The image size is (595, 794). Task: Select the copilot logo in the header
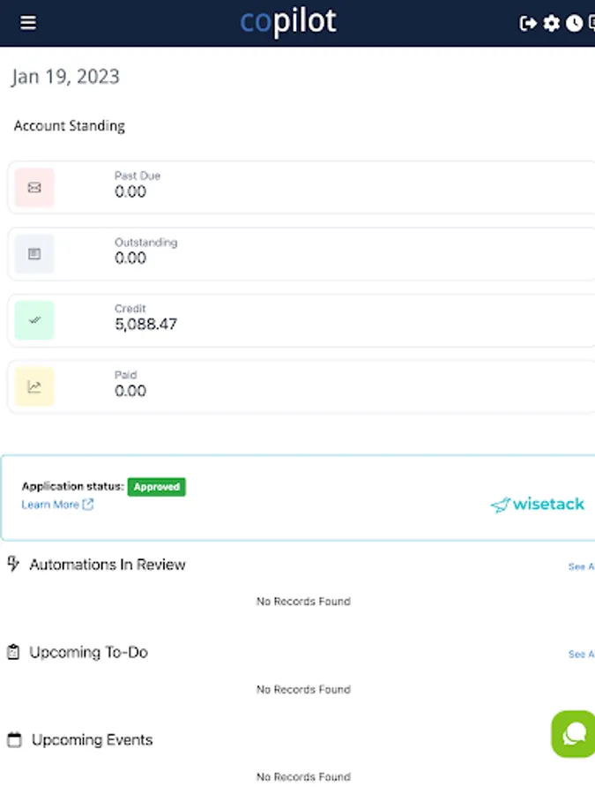[286, 21]
